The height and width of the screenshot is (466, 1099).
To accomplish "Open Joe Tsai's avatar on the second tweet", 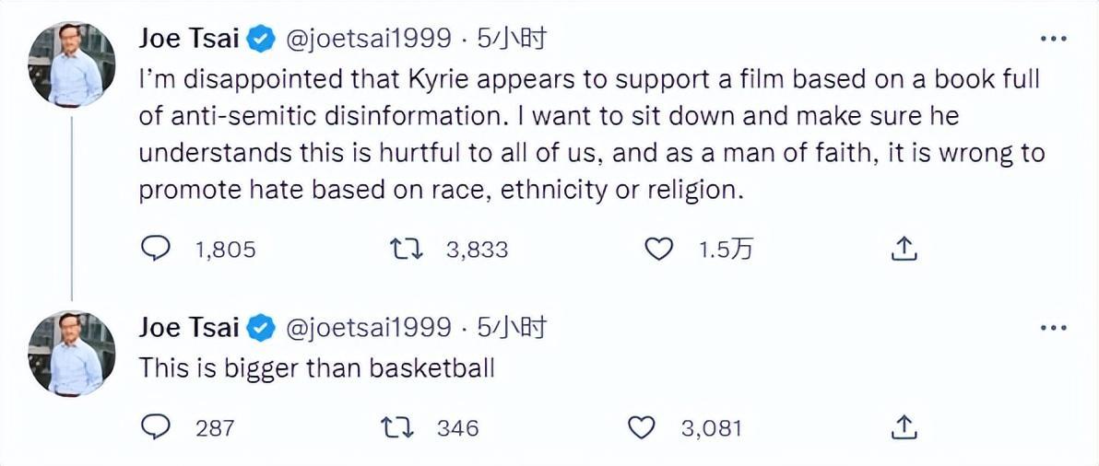I will 73,353.
